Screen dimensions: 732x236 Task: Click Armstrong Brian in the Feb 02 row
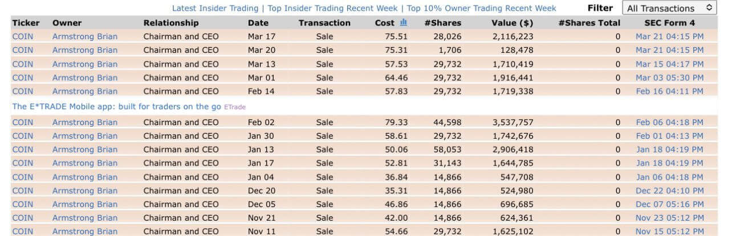coord(85,122)
